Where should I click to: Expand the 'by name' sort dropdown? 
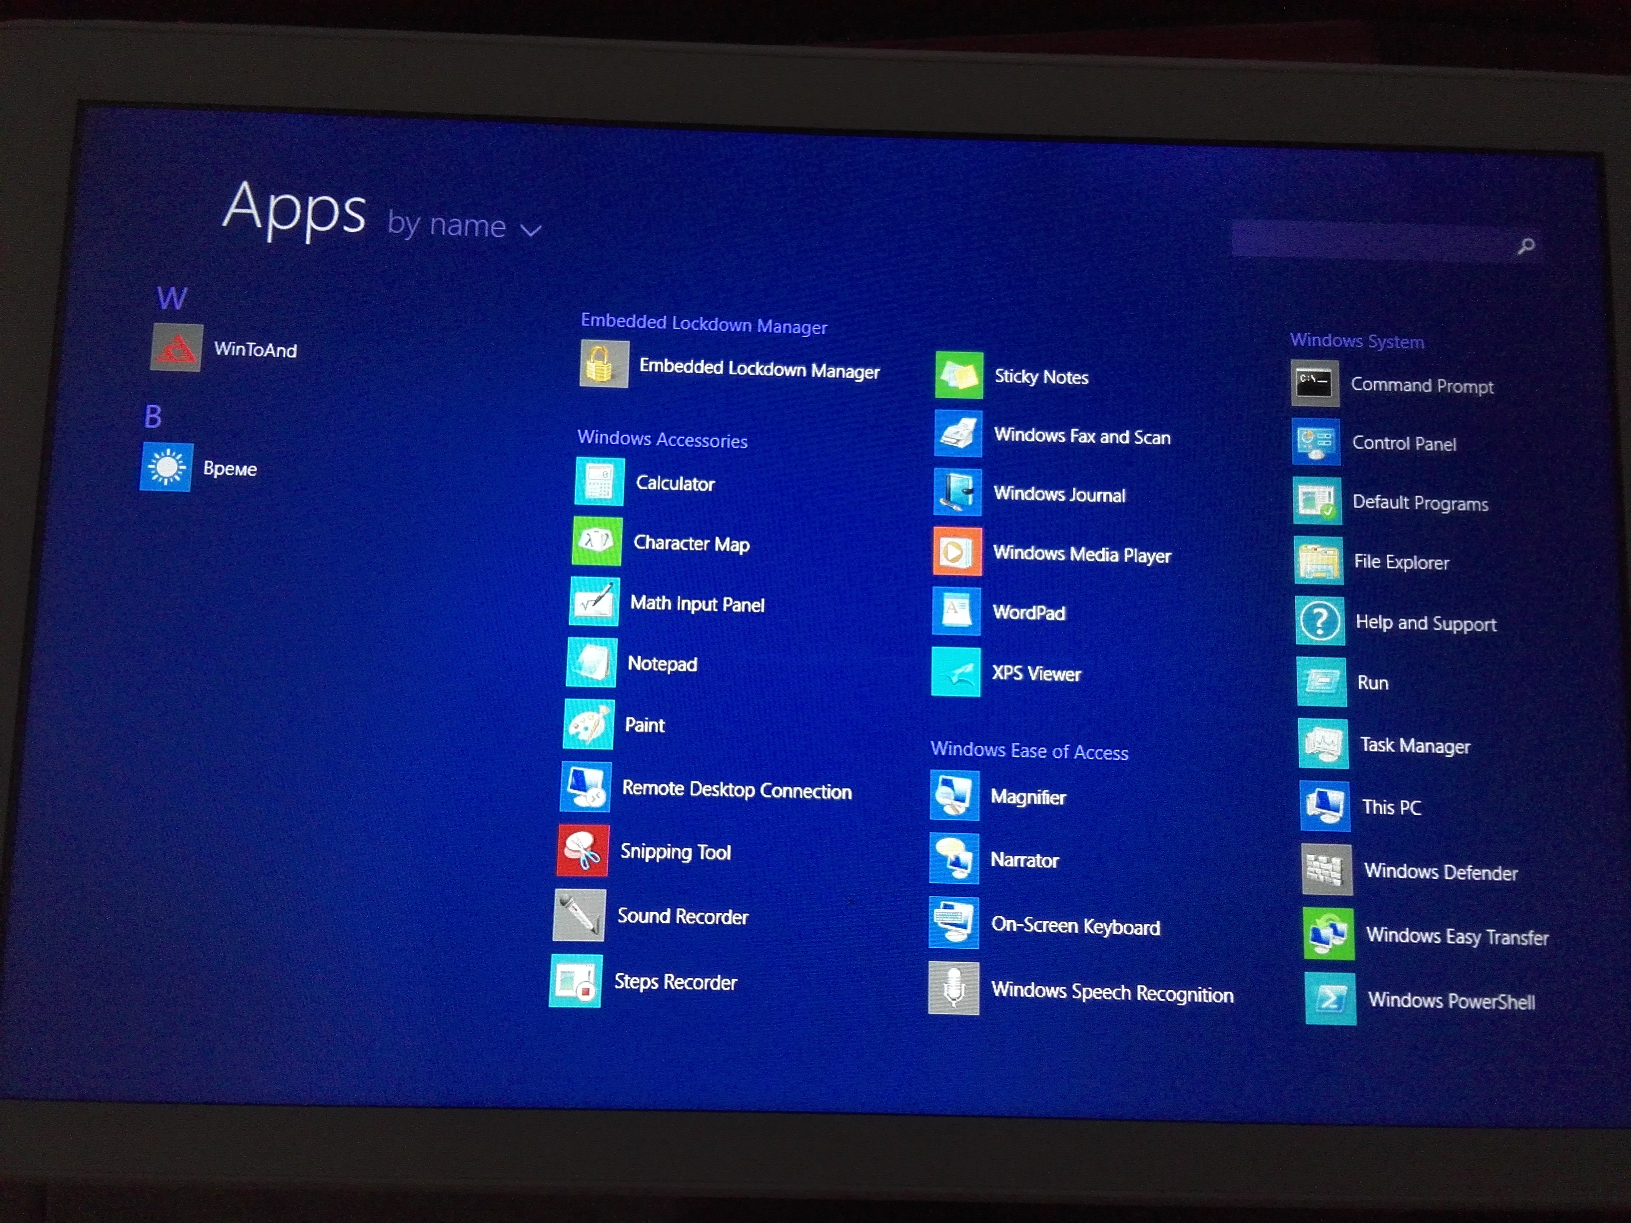(447, 226)
